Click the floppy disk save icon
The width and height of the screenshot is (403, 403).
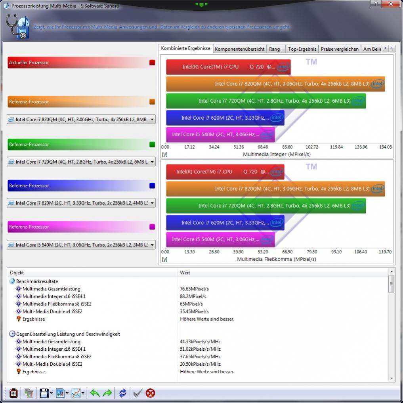coord(44,393)
